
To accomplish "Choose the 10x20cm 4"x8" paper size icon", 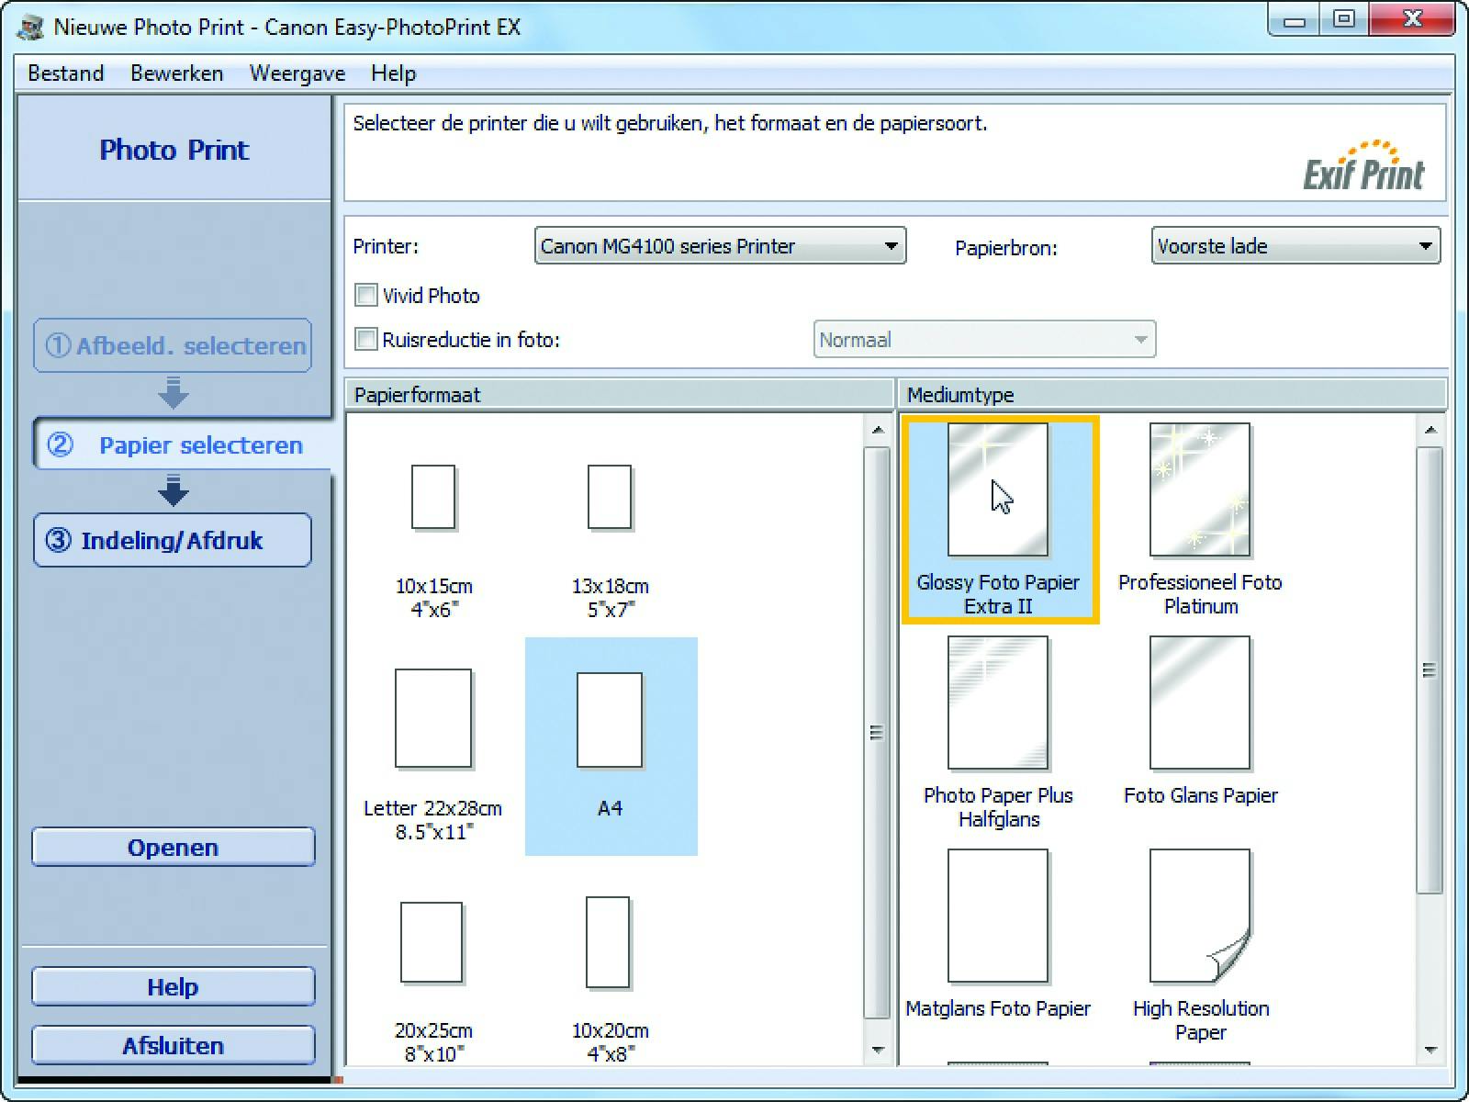I will 608,942.
